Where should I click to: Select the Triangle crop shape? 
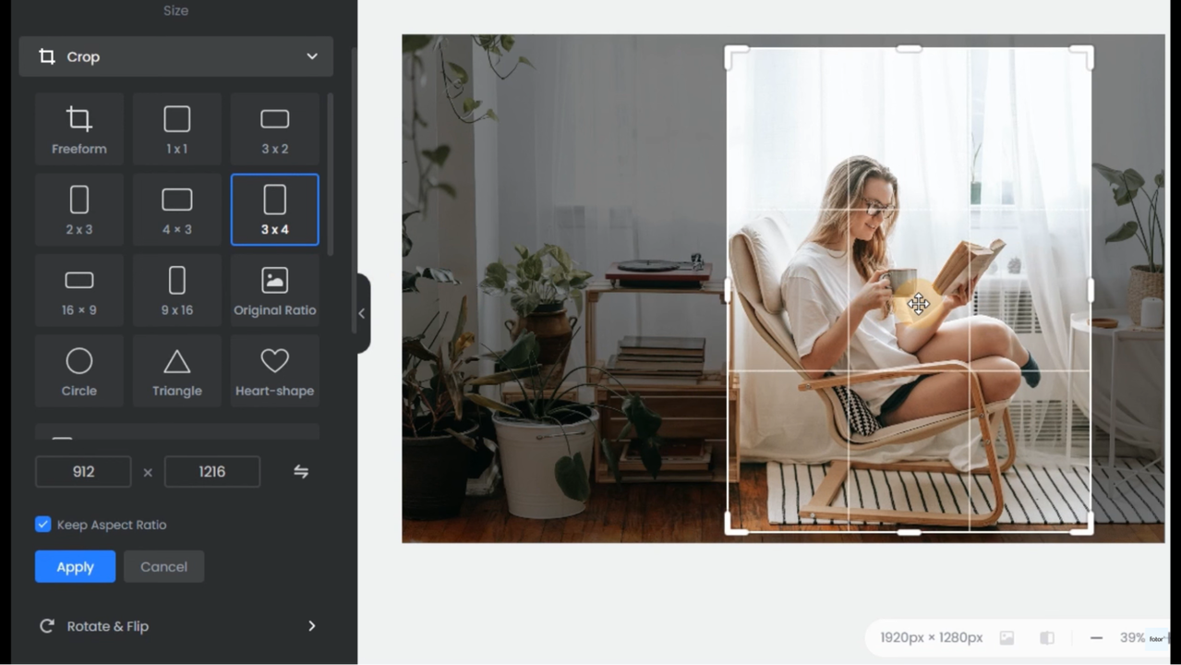point(177,371)
